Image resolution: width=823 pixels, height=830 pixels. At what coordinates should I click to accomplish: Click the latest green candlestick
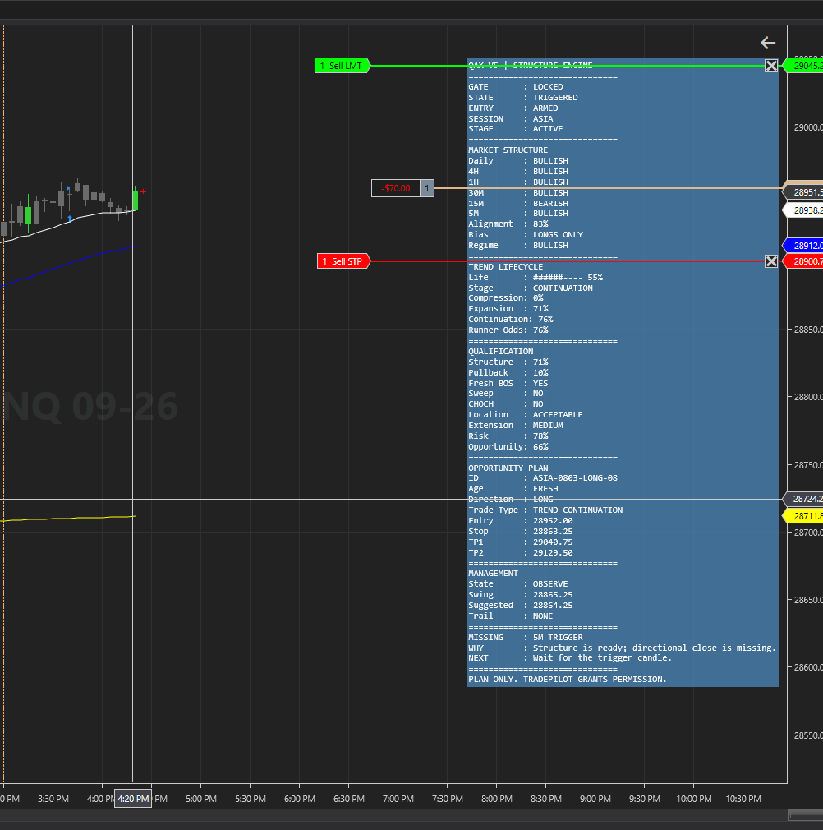point(136,200)
